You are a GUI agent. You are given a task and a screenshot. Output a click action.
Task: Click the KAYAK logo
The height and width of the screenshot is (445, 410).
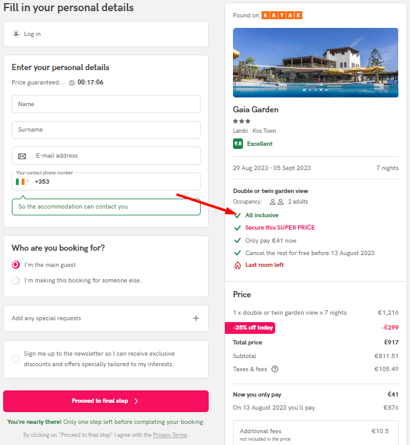282,16
